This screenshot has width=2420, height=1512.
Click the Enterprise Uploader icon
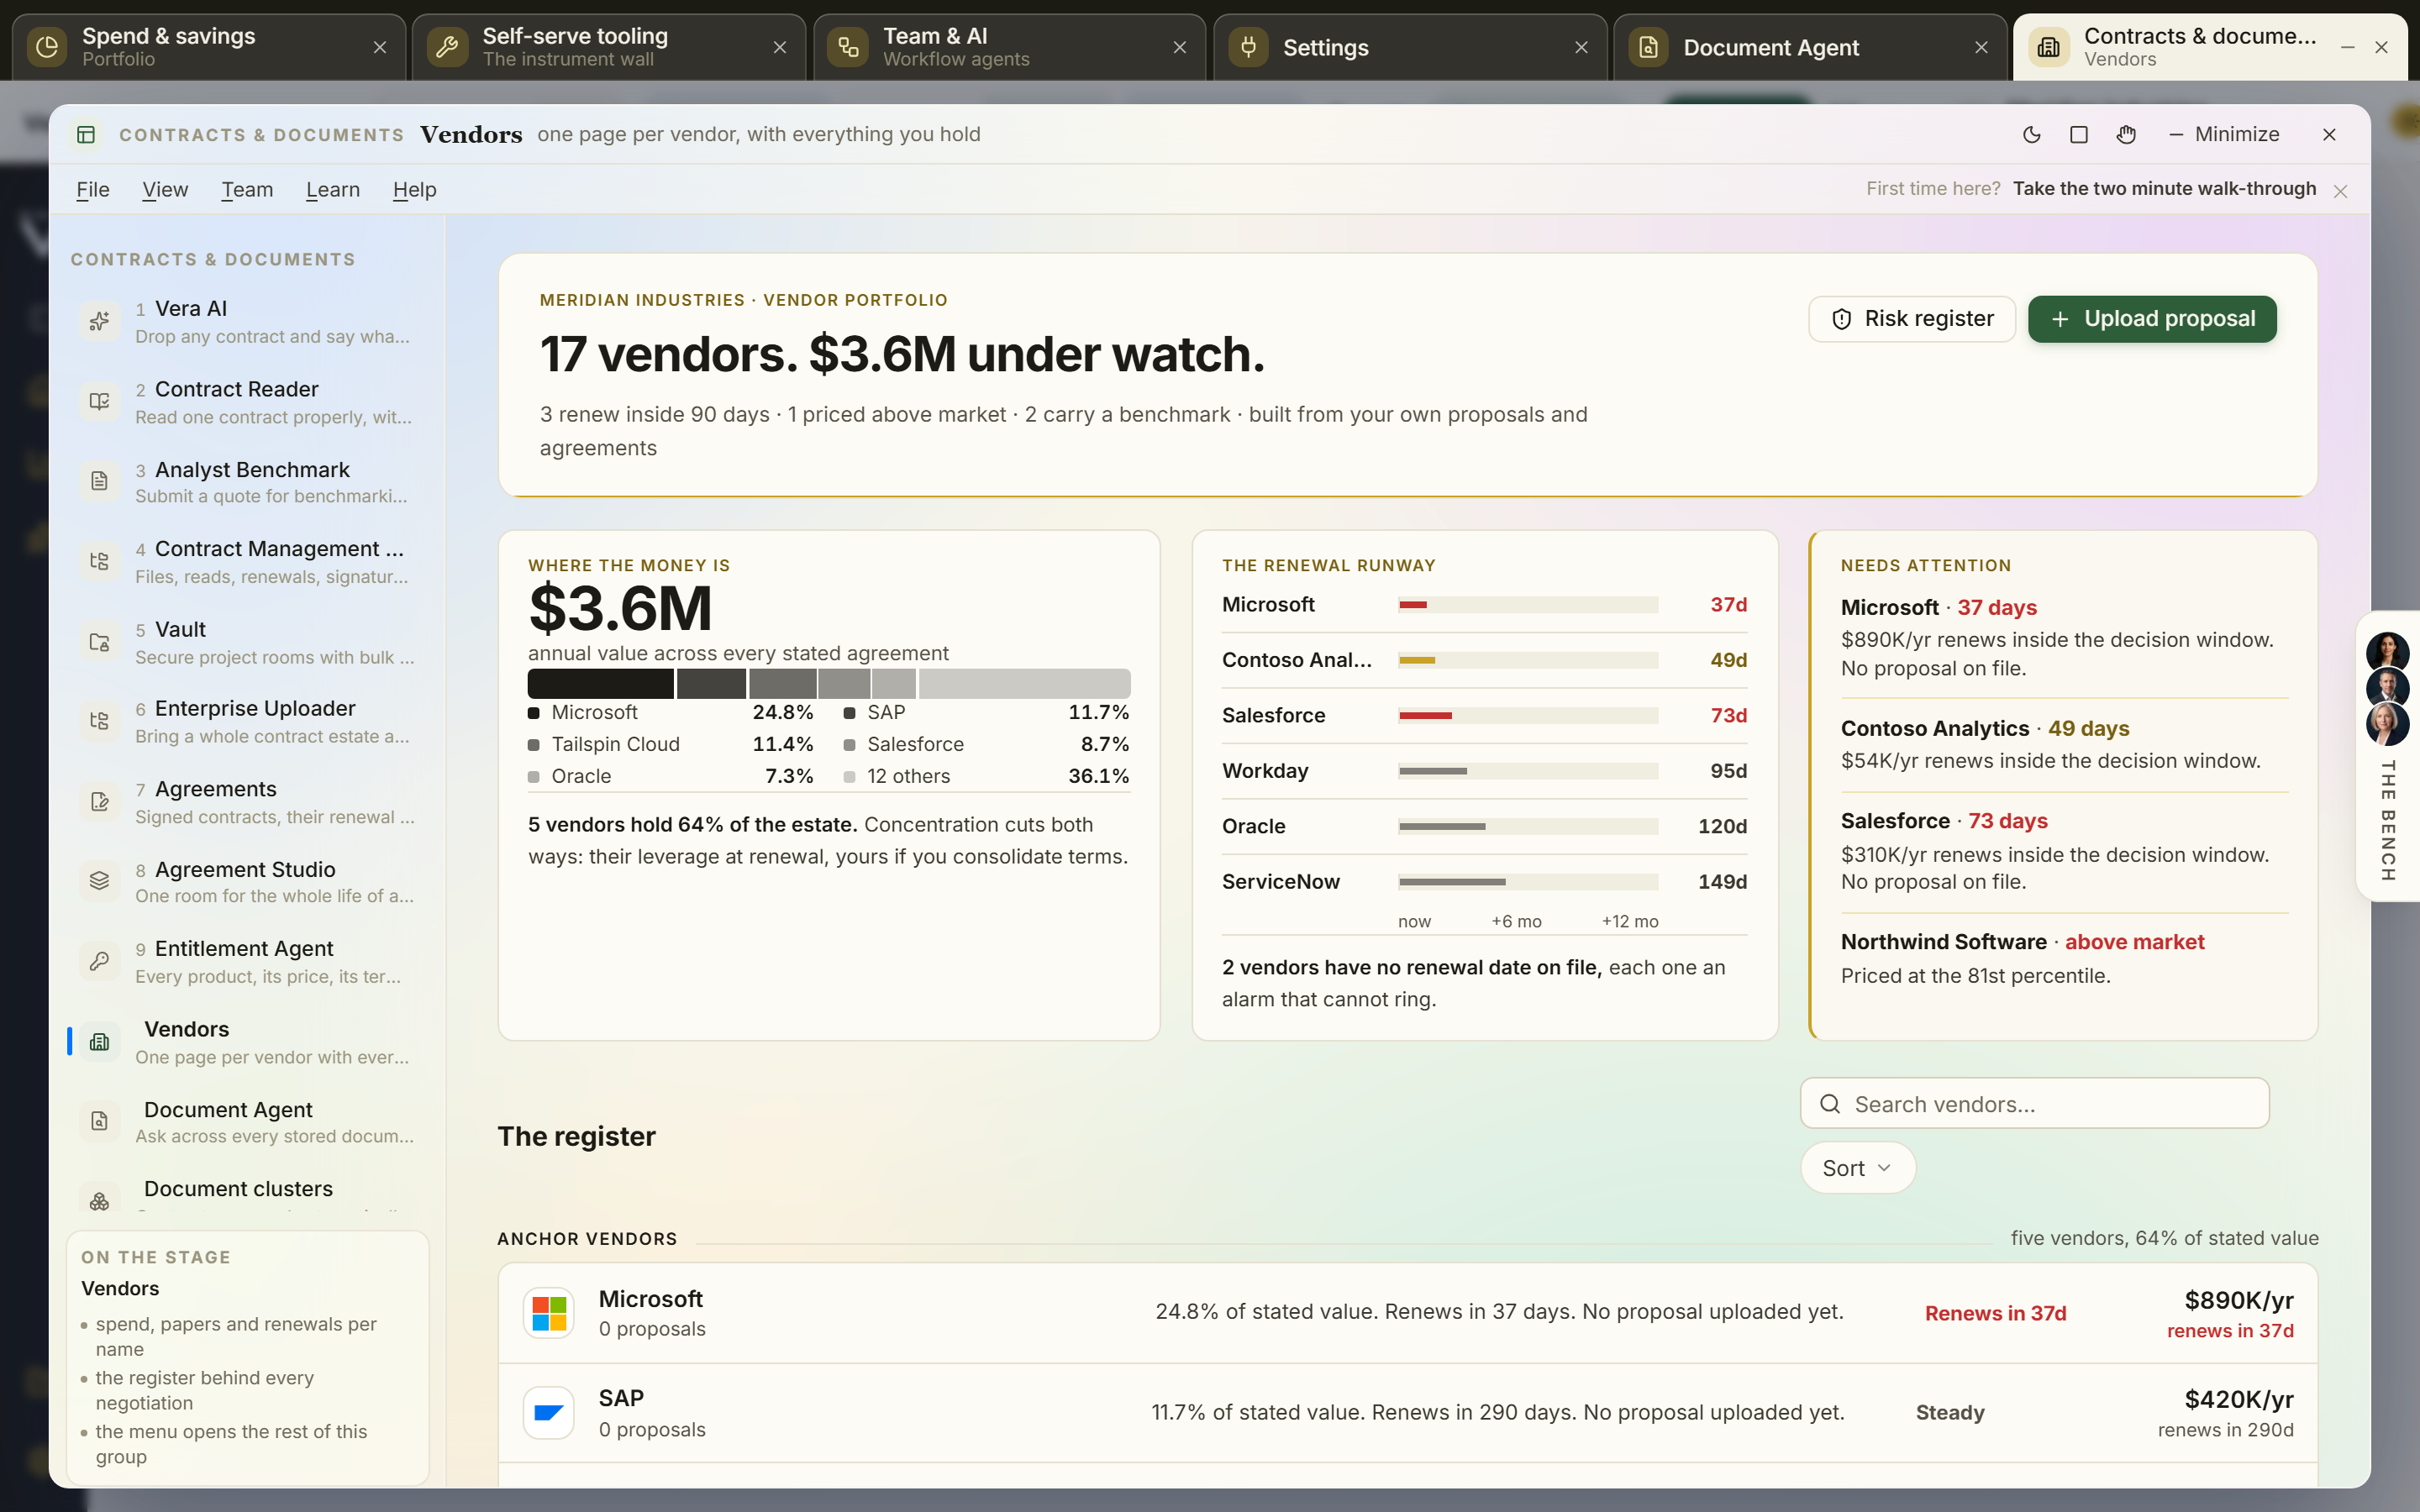pos(99,721)
